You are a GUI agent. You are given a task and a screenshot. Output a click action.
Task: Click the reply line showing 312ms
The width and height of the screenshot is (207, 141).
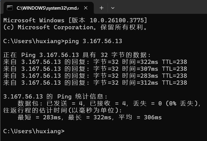(x=95, y=83)
